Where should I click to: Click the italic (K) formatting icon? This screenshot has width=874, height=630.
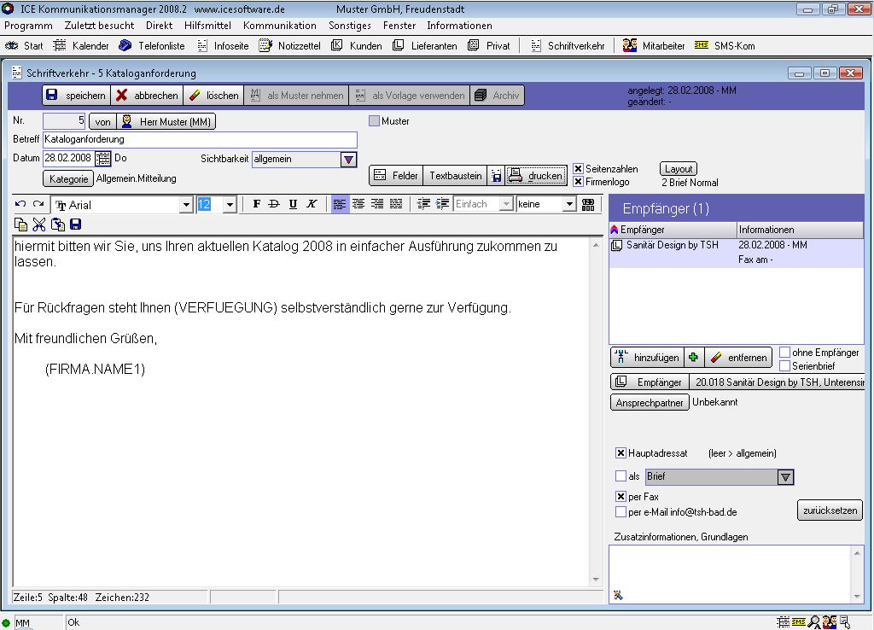pos(312,204)
